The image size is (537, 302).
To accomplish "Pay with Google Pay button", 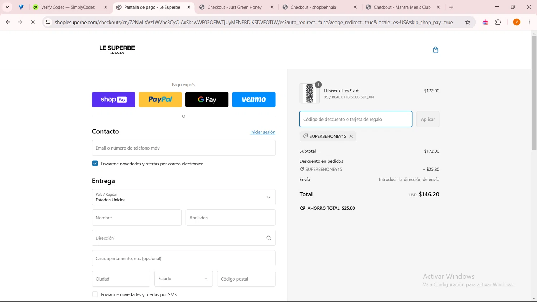I will pyautogui.click(x=207, y=99).
